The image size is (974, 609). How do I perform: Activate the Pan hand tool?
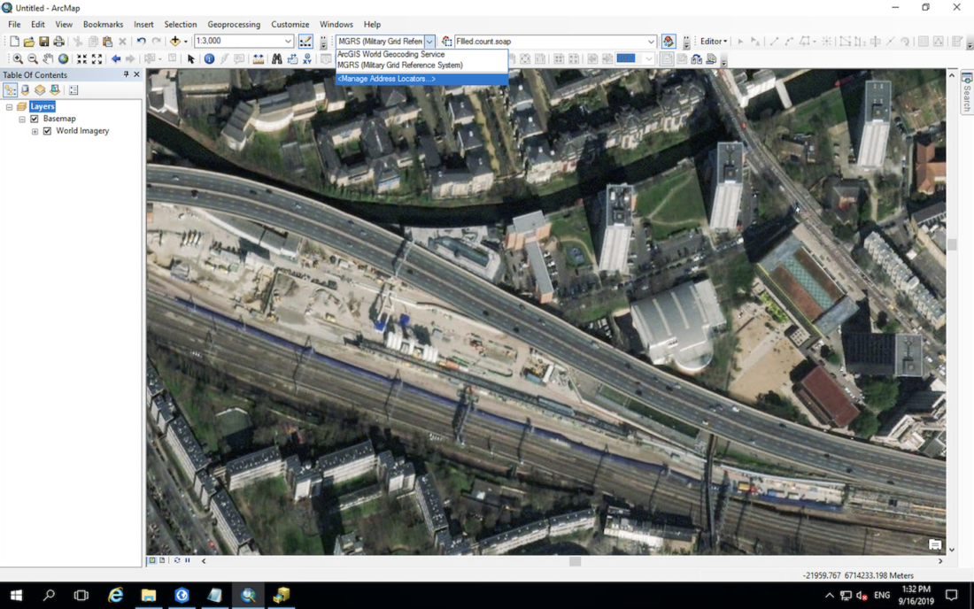(48, 59)
